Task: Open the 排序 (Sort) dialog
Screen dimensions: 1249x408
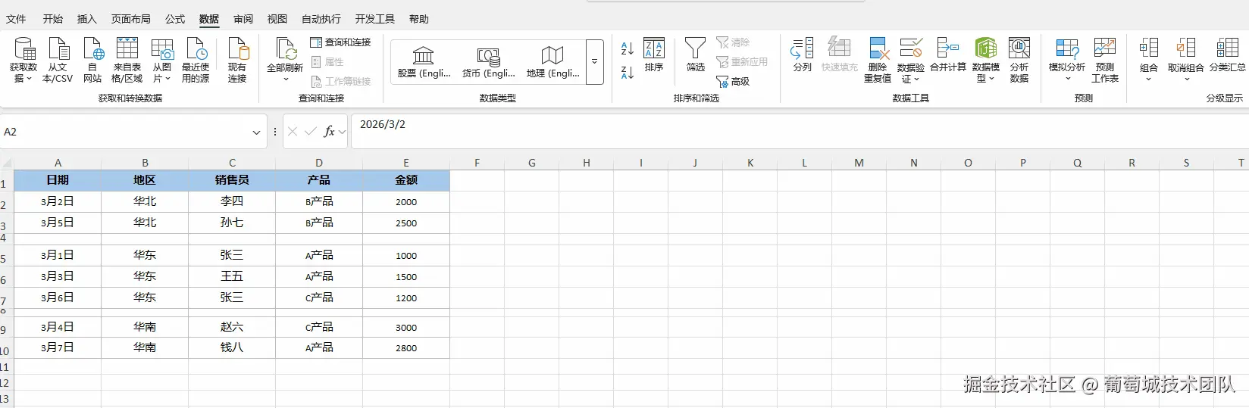Action: 654,55
